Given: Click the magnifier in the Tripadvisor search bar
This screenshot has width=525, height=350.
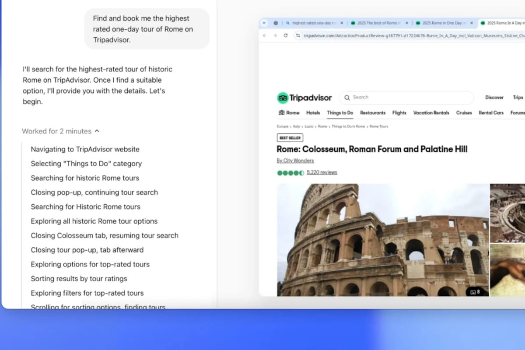Looking at the screenshot, I should [x=347, y=97].
